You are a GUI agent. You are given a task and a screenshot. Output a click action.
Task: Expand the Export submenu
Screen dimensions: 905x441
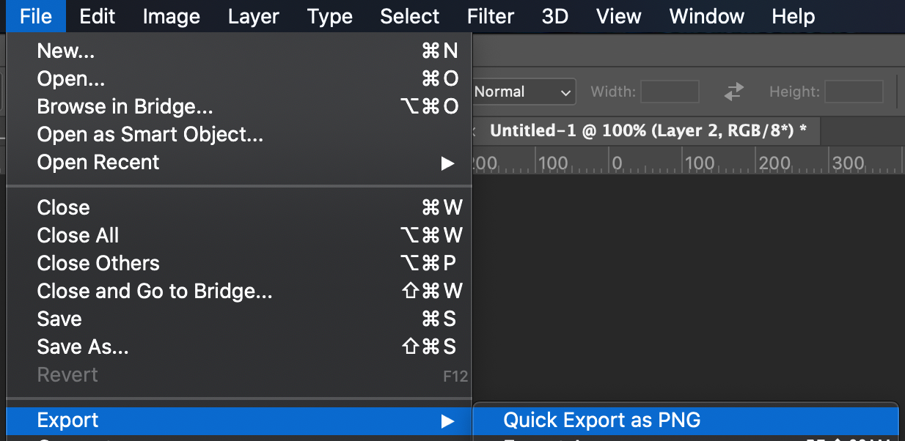click(239, 420)
